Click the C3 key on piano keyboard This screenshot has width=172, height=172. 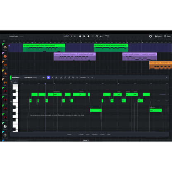[15, 101]
